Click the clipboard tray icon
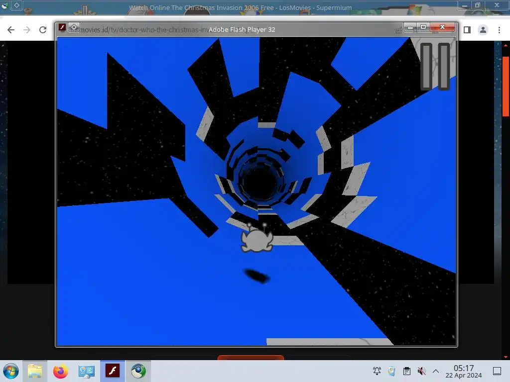 (406, 371)
